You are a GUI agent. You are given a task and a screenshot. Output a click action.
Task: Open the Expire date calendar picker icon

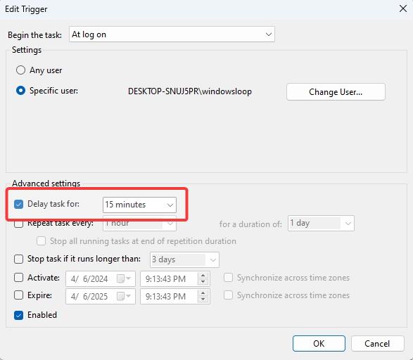(x=124, y=296)
